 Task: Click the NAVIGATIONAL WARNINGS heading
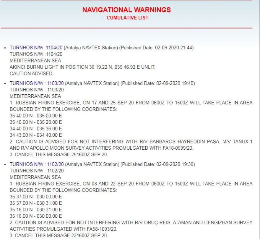pos(127,9)
